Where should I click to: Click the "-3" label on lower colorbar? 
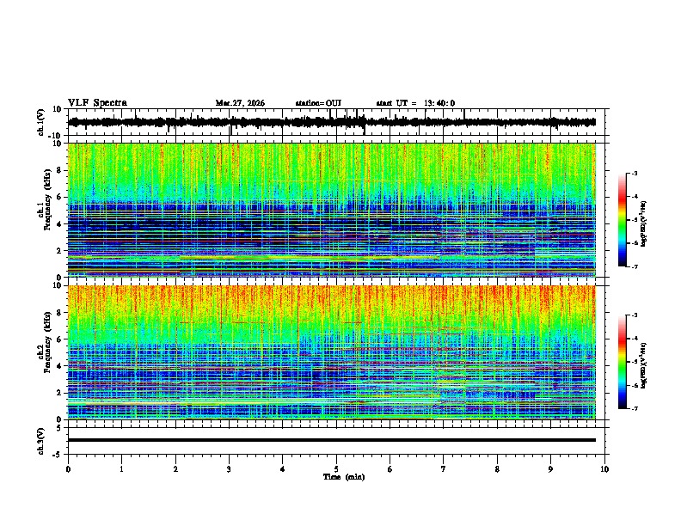(635, 315)
